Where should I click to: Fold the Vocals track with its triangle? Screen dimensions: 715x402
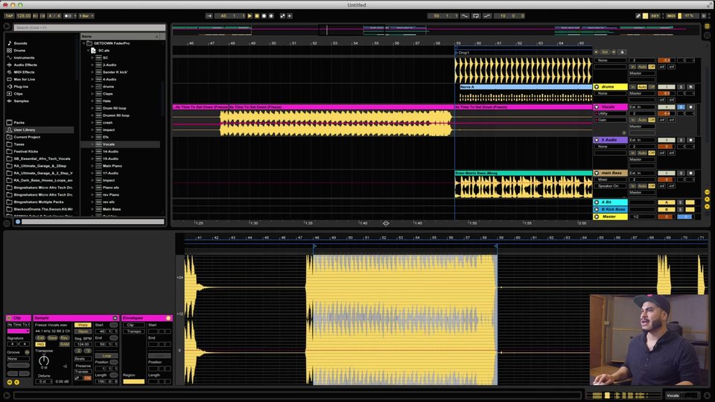coord(597,107)
